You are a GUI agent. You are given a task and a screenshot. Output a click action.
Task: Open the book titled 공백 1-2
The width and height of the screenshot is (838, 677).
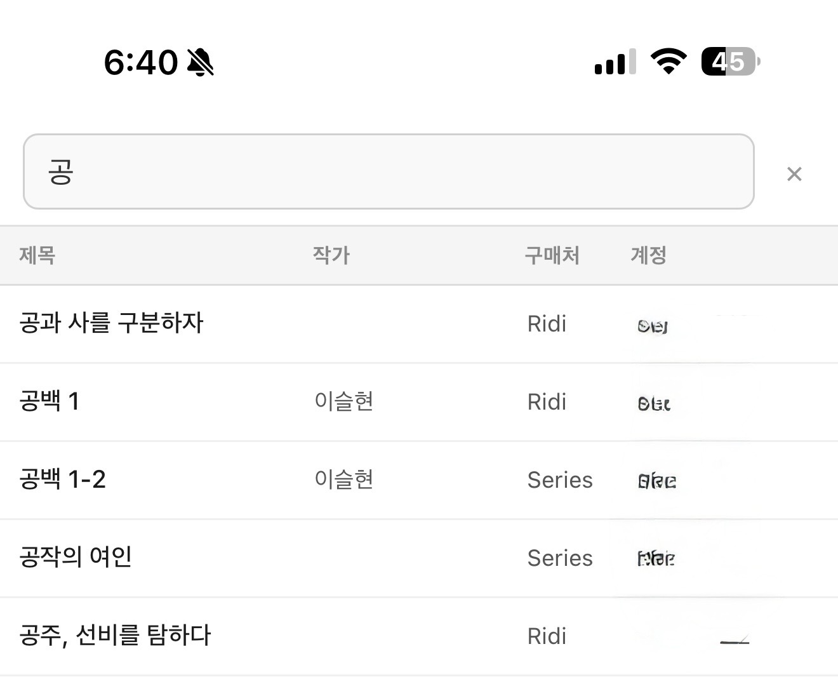point(63,479)
